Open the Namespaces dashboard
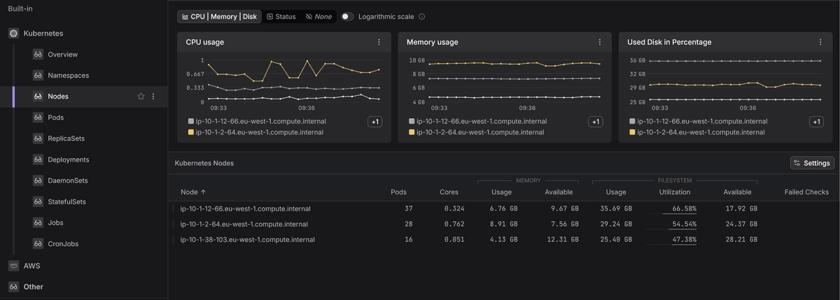The height and width of the screenshot is (300, 840). point(68,75)
